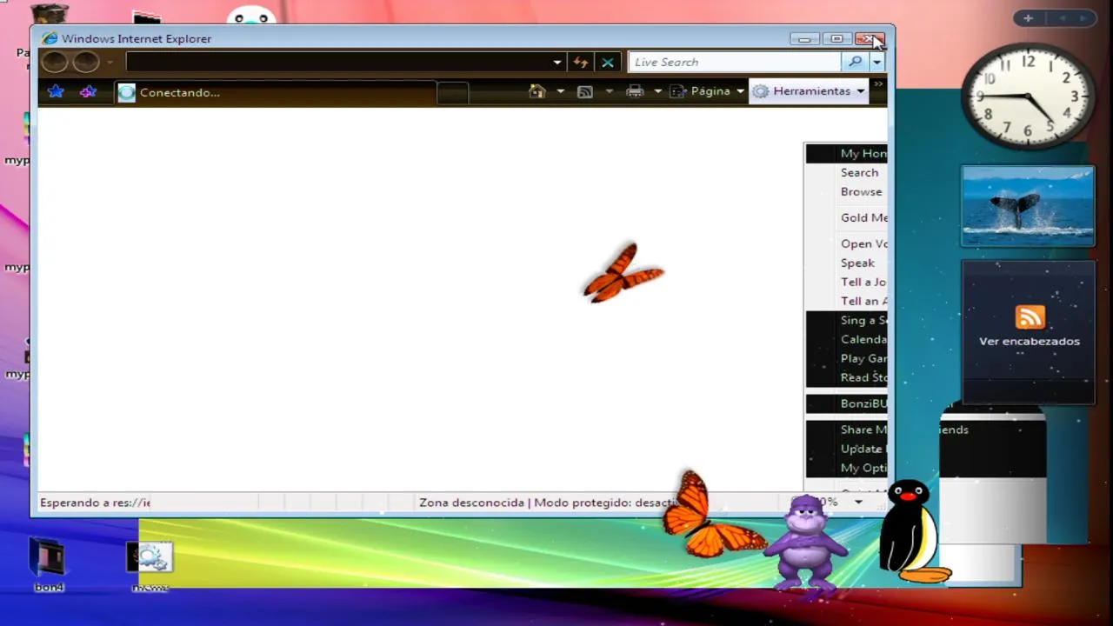
Task: Click the Home page icon
Action: click(537, 91)
